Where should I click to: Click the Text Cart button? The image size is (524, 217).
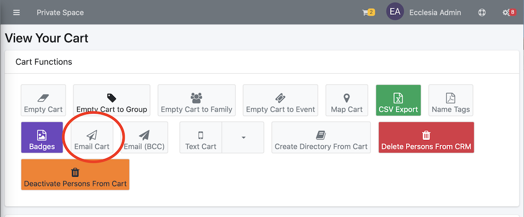tap(201, 137)
